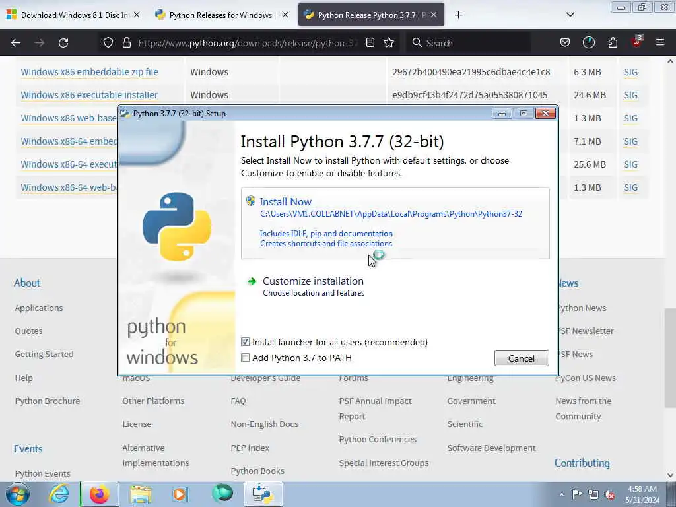This screenshot has width=676, height=507.
Task: Close the Download Windows 8.1 Disc tab
Action: click(137, 15)
